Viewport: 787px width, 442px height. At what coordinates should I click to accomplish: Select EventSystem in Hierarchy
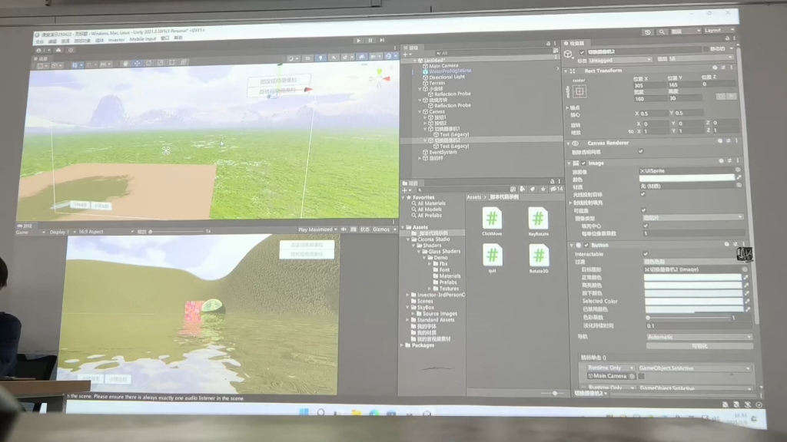pyautogui.click(x=443, y=153)
